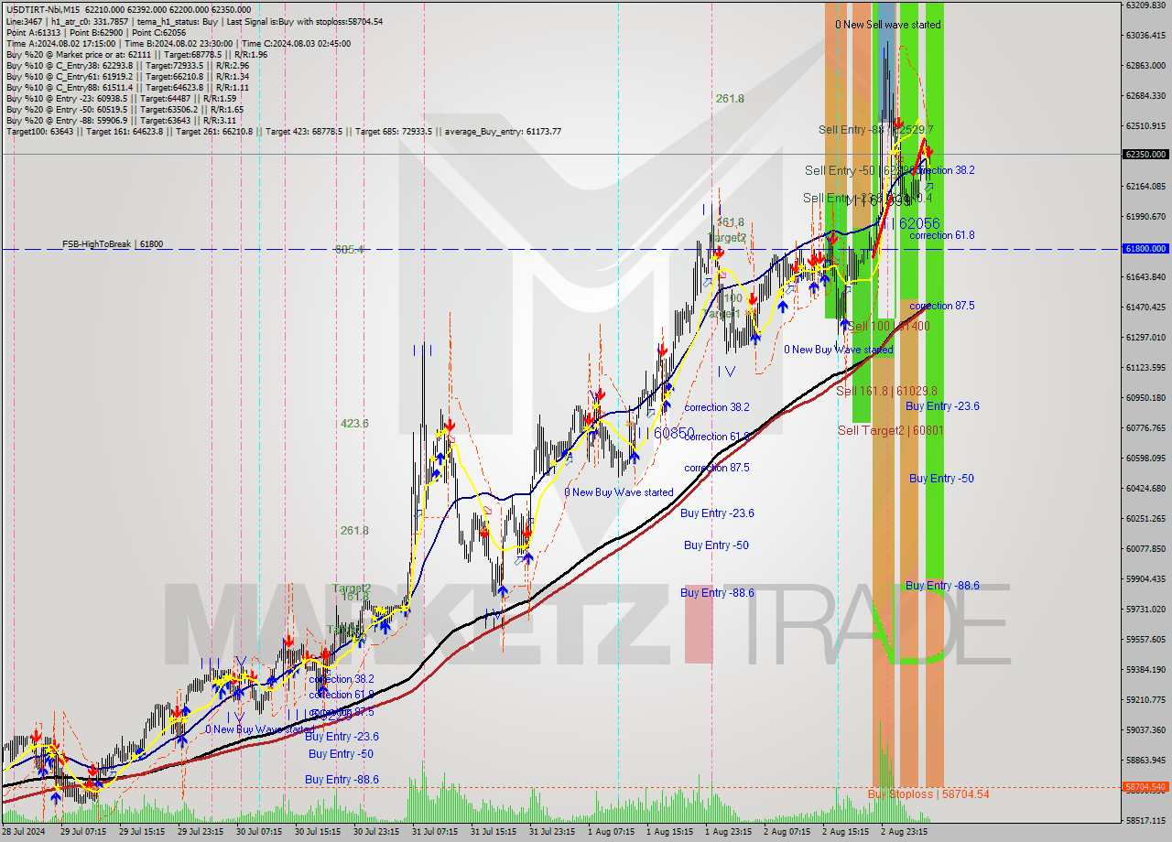Click the 'Buy %20 @ Entry -88: 59906.9' line
Screen dimensions: 1172x842
coord(121,121)
